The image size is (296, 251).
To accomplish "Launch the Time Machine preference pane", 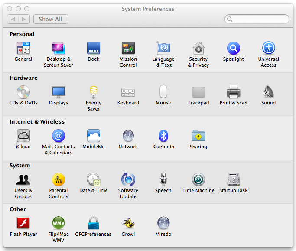I will [198, 180].
